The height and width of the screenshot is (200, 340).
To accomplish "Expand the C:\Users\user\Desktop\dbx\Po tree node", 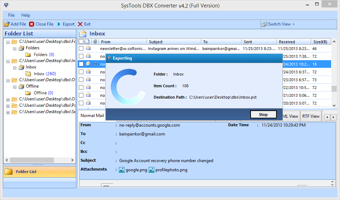I will point(8,106).
